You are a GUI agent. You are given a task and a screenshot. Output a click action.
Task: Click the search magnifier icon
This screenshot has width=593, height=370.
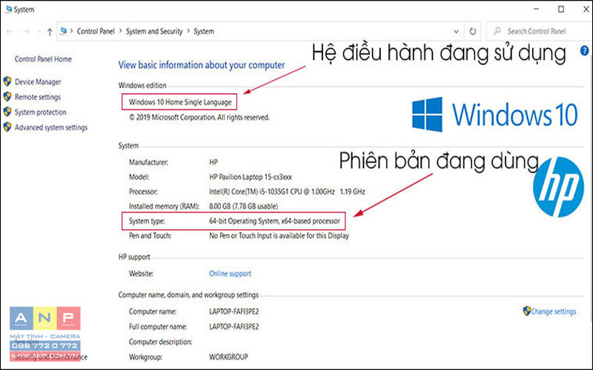click(x=497, y=31)
